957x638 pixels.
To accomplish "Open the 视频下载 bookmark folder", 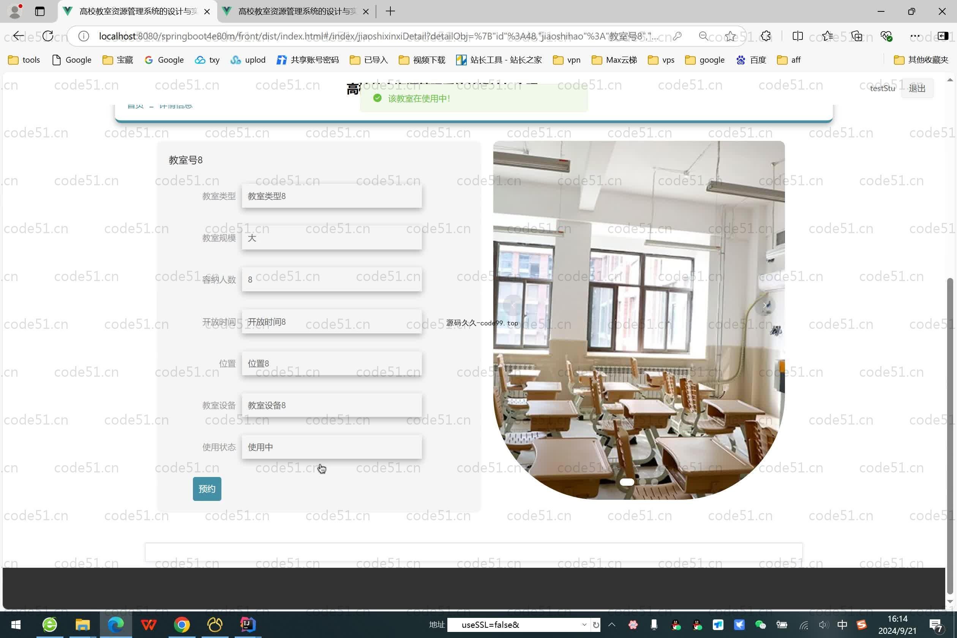I will 422,60.
